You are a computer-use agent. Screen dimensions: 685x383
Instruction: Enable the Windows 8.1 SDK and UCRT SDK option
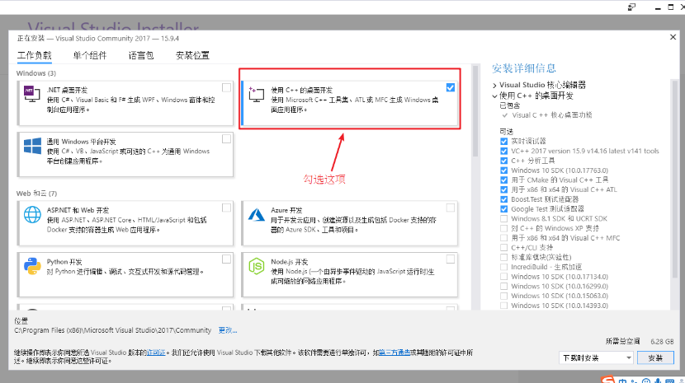click(503, 218)
